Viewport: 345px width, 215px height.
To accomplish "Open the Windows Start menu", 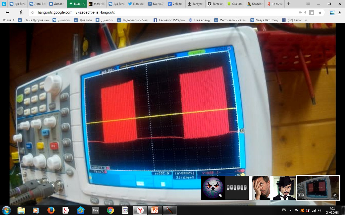I will [6, 210].
